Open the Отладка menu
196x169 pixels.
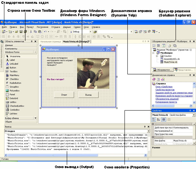pyautogui.click(x=56, y=27)
